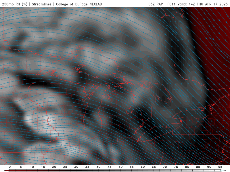
Task: Click the 5 value on color scale
Action: [21, 167]
